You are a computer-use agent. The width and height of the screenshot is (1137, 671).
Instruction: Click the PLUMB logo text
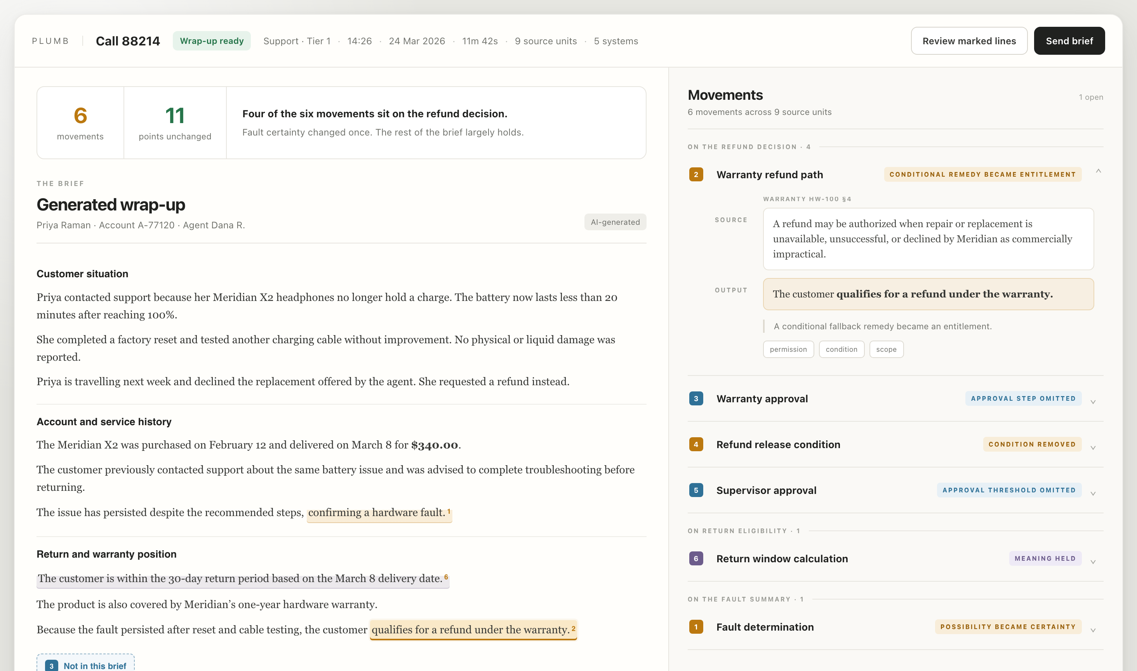(50, 41)
